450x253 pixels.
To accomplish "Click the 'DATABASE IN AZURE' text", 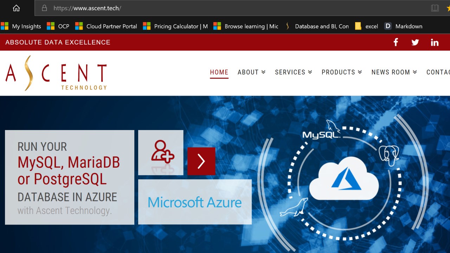I will [67, 197].
